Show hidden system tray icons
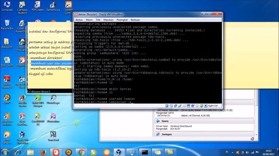This screenshot has height=156, width=279. [x=232, y=152]
